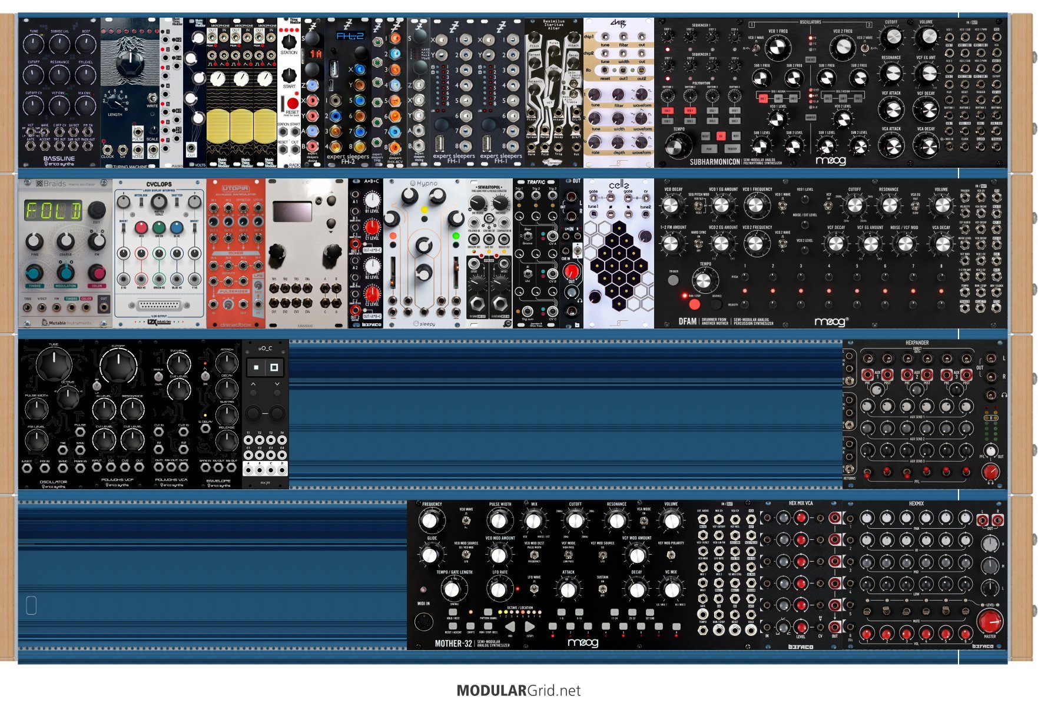Select OSC 1 in Subharmonicon SEQ 1 ASSIGN
Screen dimensions: 1038x703
click(x=763, y=98)
